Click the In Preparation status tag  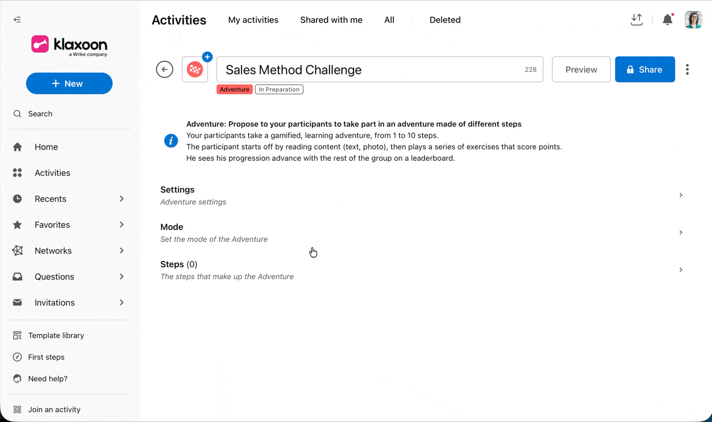pyautogui.click(x=279, y=89)
